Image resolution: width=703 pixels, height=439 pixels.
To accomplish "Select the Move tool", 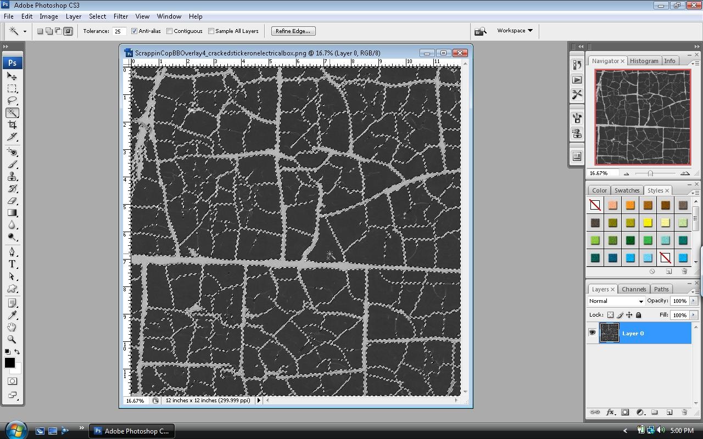I will pos(12,77).
